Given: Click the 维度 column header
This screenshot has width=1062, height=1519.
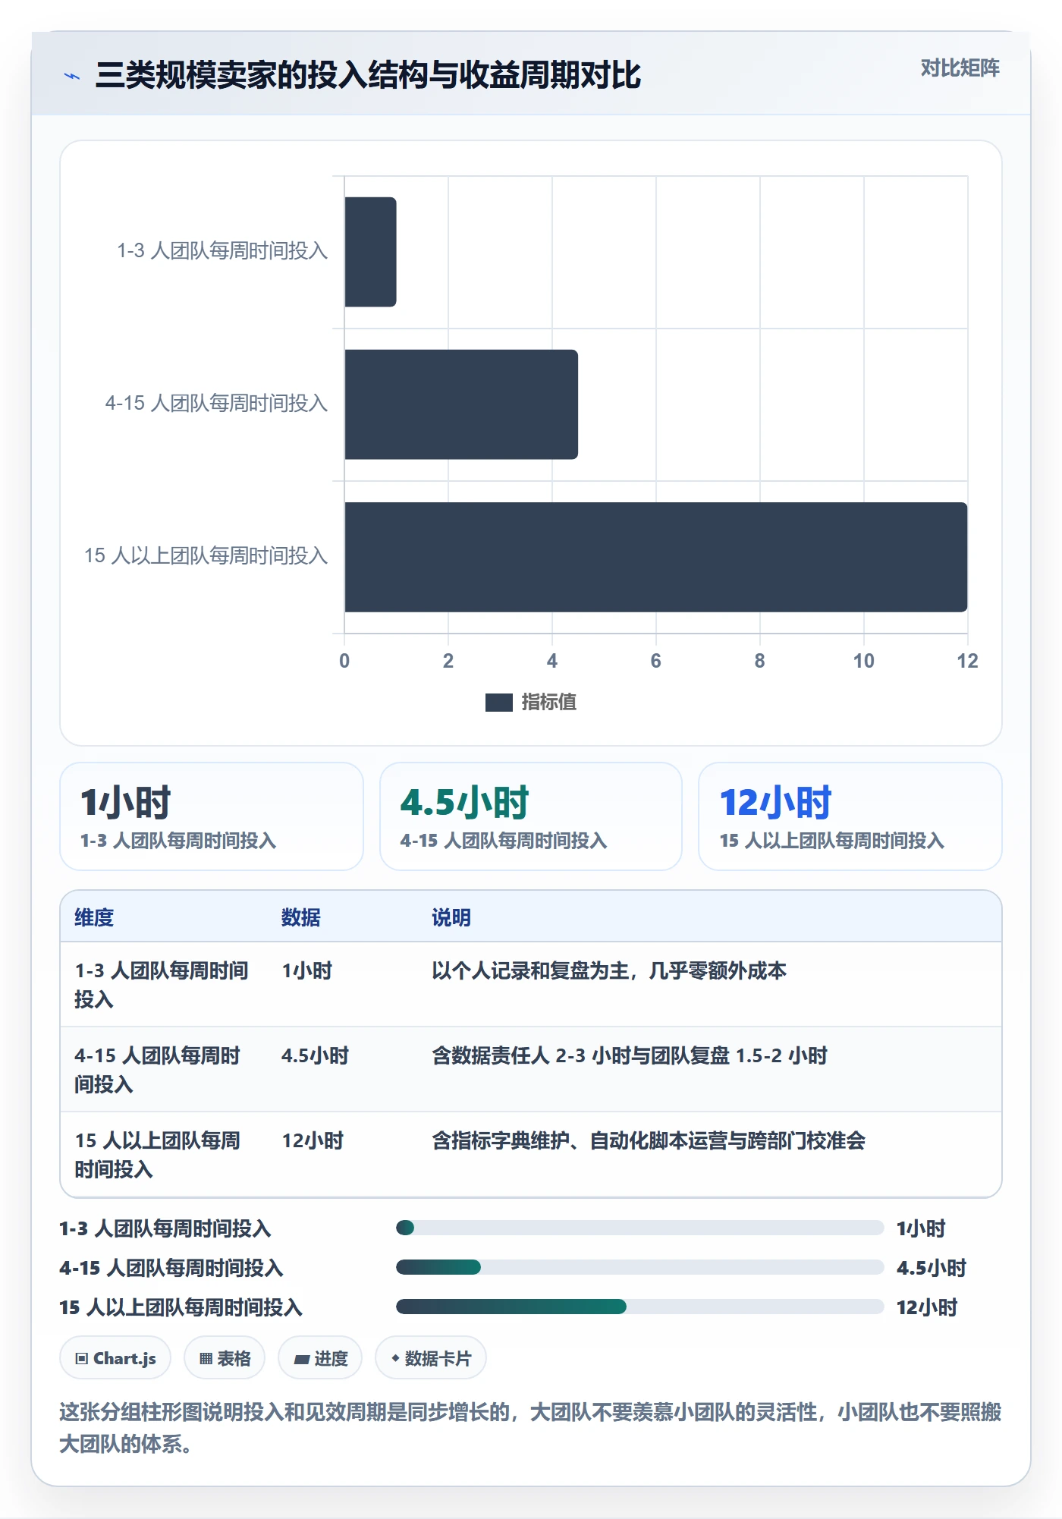Looking at the screenshot, I should 94,917.
